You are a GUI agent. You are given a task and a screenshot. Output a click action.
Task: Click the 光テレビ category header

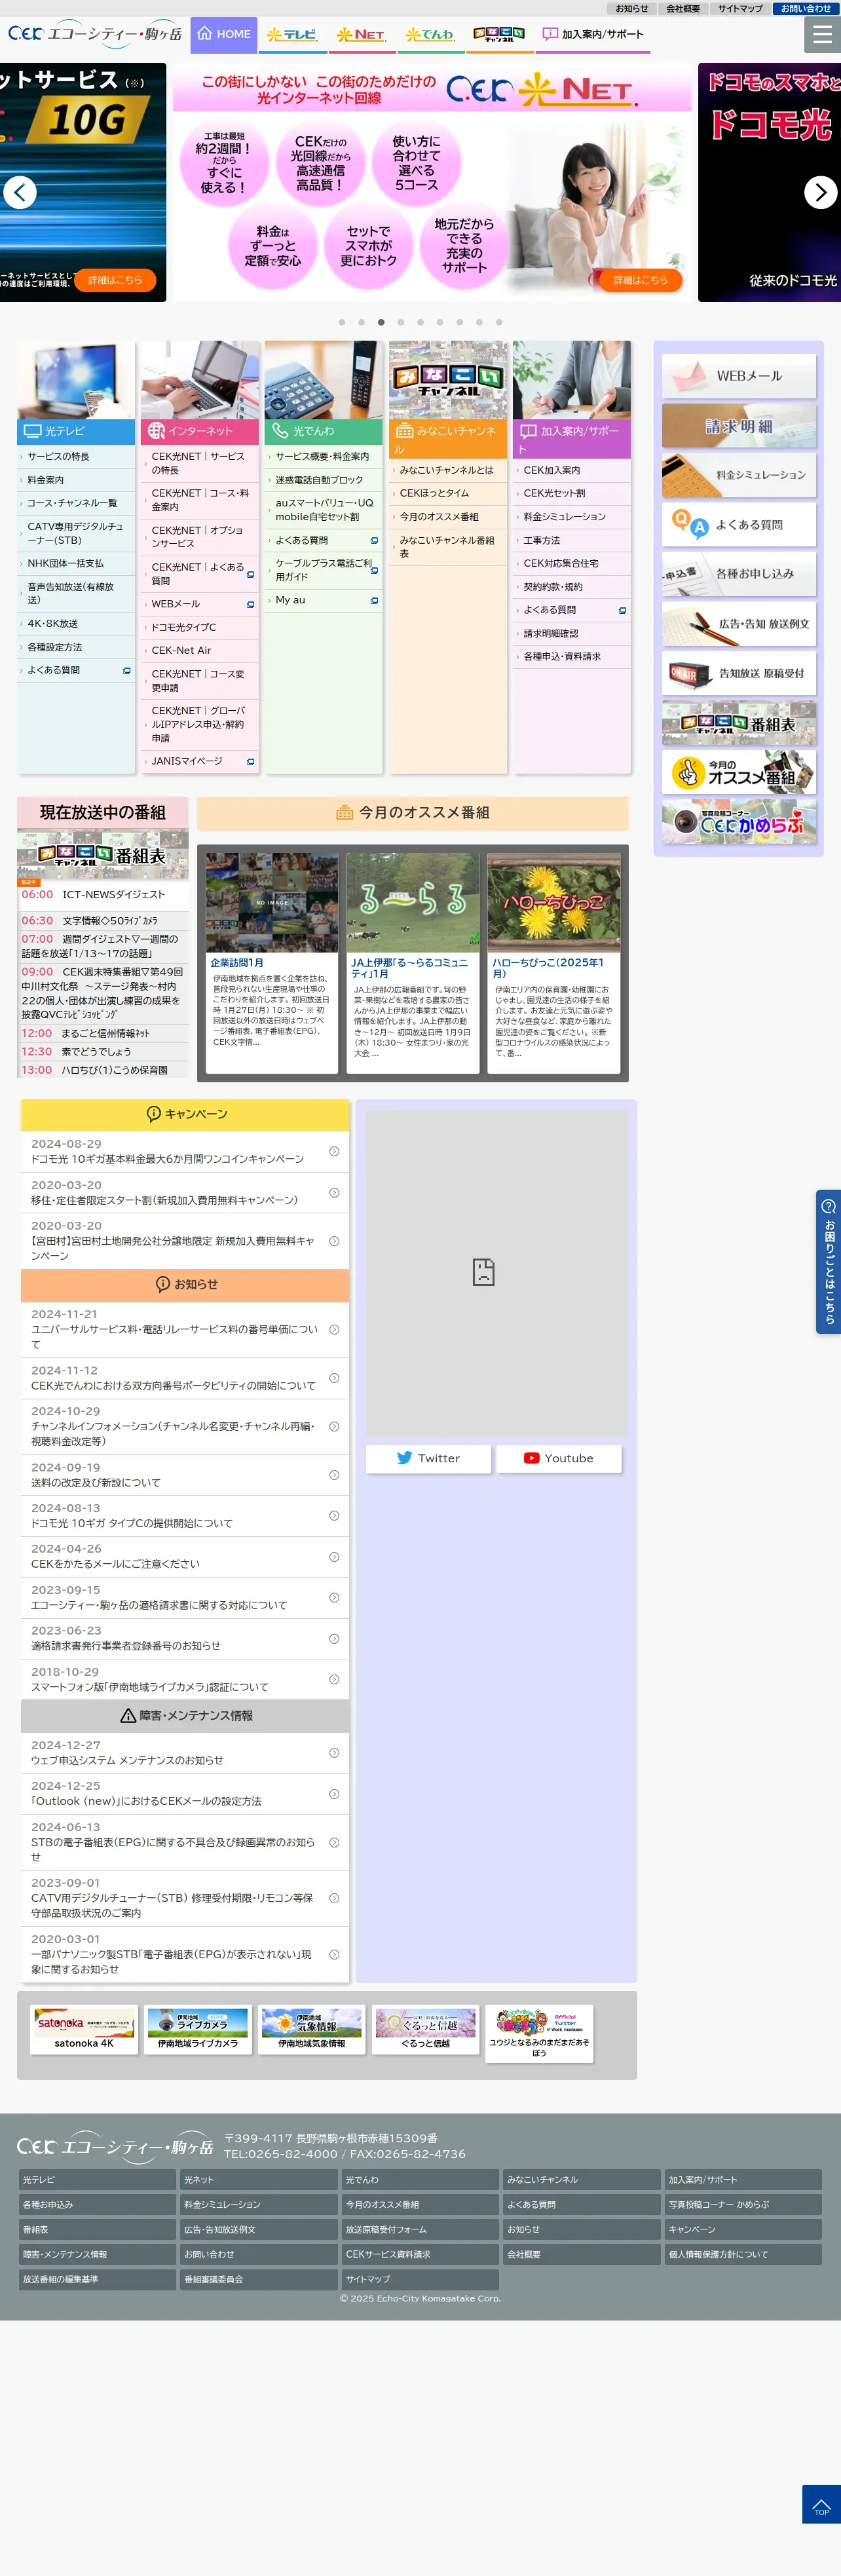[x=76, y=431]
